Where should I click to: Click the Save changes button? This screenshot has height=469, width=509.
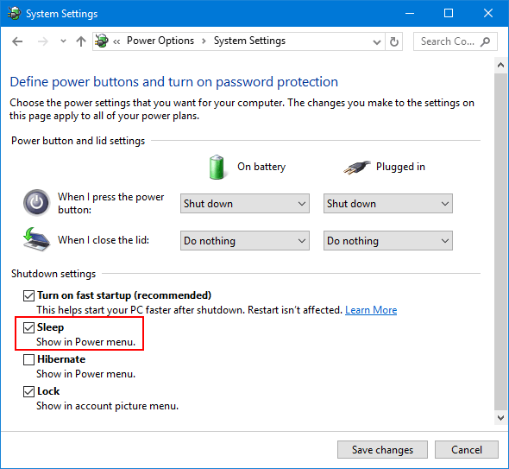pyautogui.click(x=382, y=450)
